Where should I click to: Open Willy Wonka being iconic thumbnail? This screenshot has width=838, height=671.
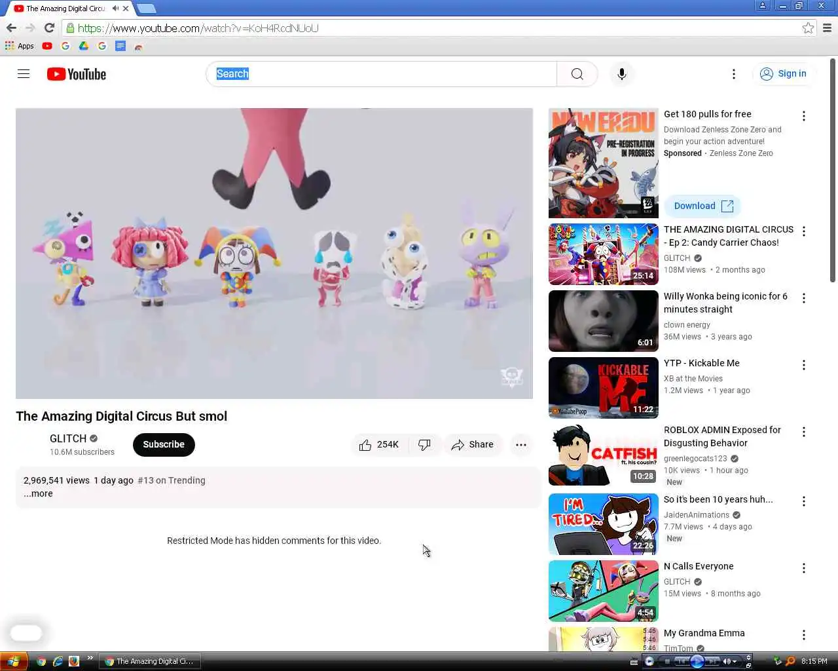[604, 321]
